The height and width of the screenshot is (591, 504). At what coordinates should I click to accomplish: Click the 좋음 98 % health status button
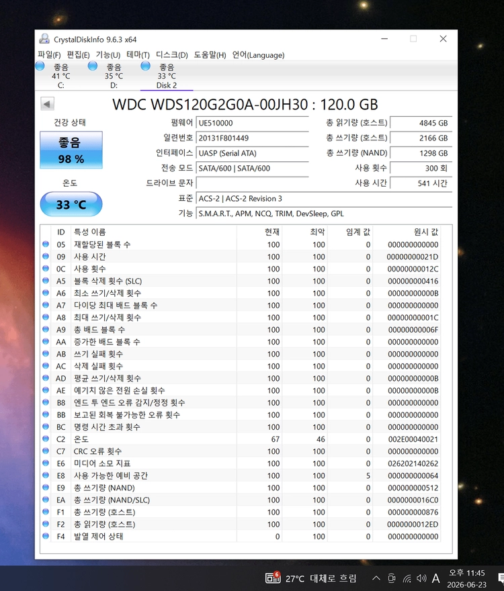click(x=71, y=150)
